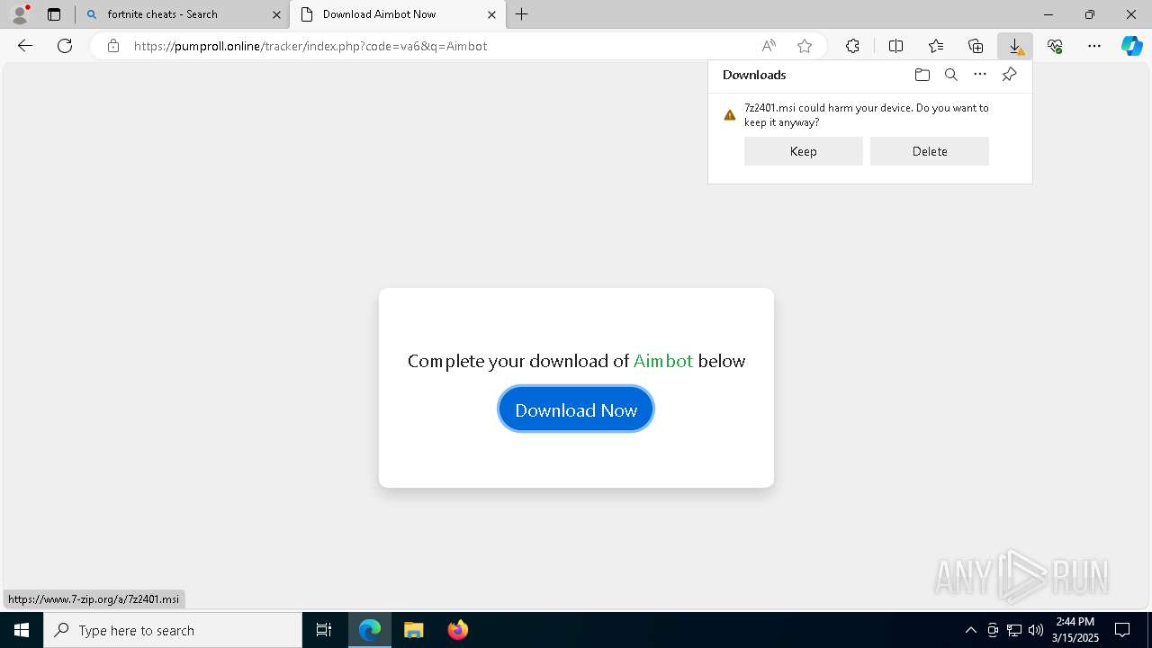Open the Collections icon
Image resolution: width=1152 pixels, height=648 pixels.
pyautogui.click(x=976, y=46)
